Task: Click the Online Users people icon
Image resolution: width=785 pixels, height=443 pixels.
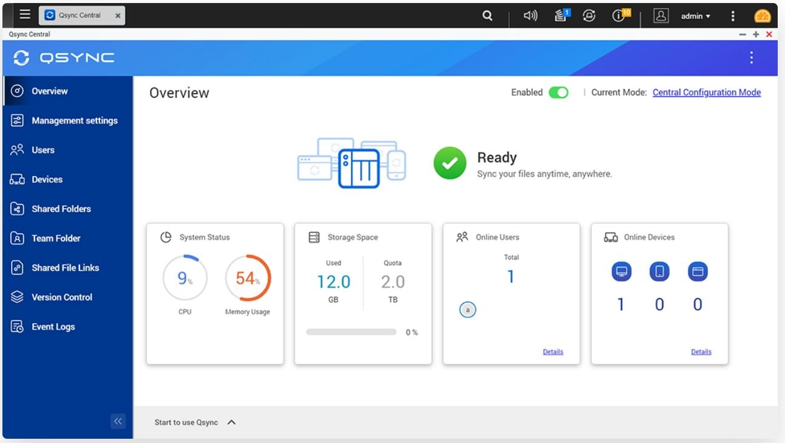Action: pos(462,237)
